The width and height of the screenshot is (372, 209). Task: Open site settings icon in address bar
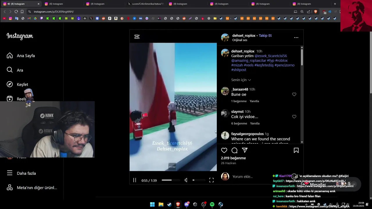(x=29, y=12)
